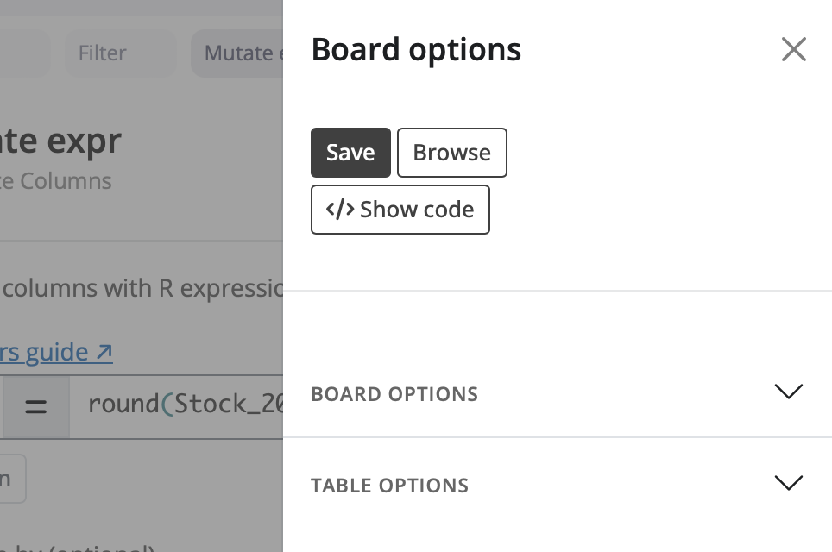Expand the BOARD OPTIONS section
This screenshot has height=552, width=832.
click(394, 394)
